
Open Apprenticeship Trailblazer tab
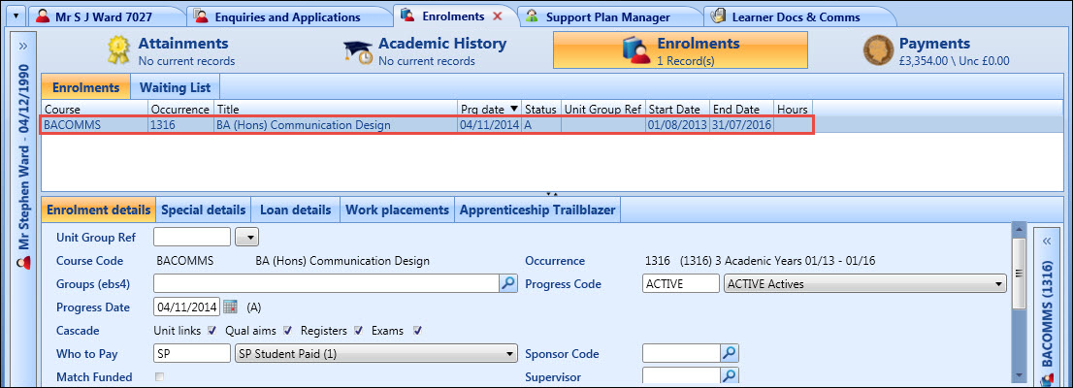pyautogui.click(x=537, y=210)
